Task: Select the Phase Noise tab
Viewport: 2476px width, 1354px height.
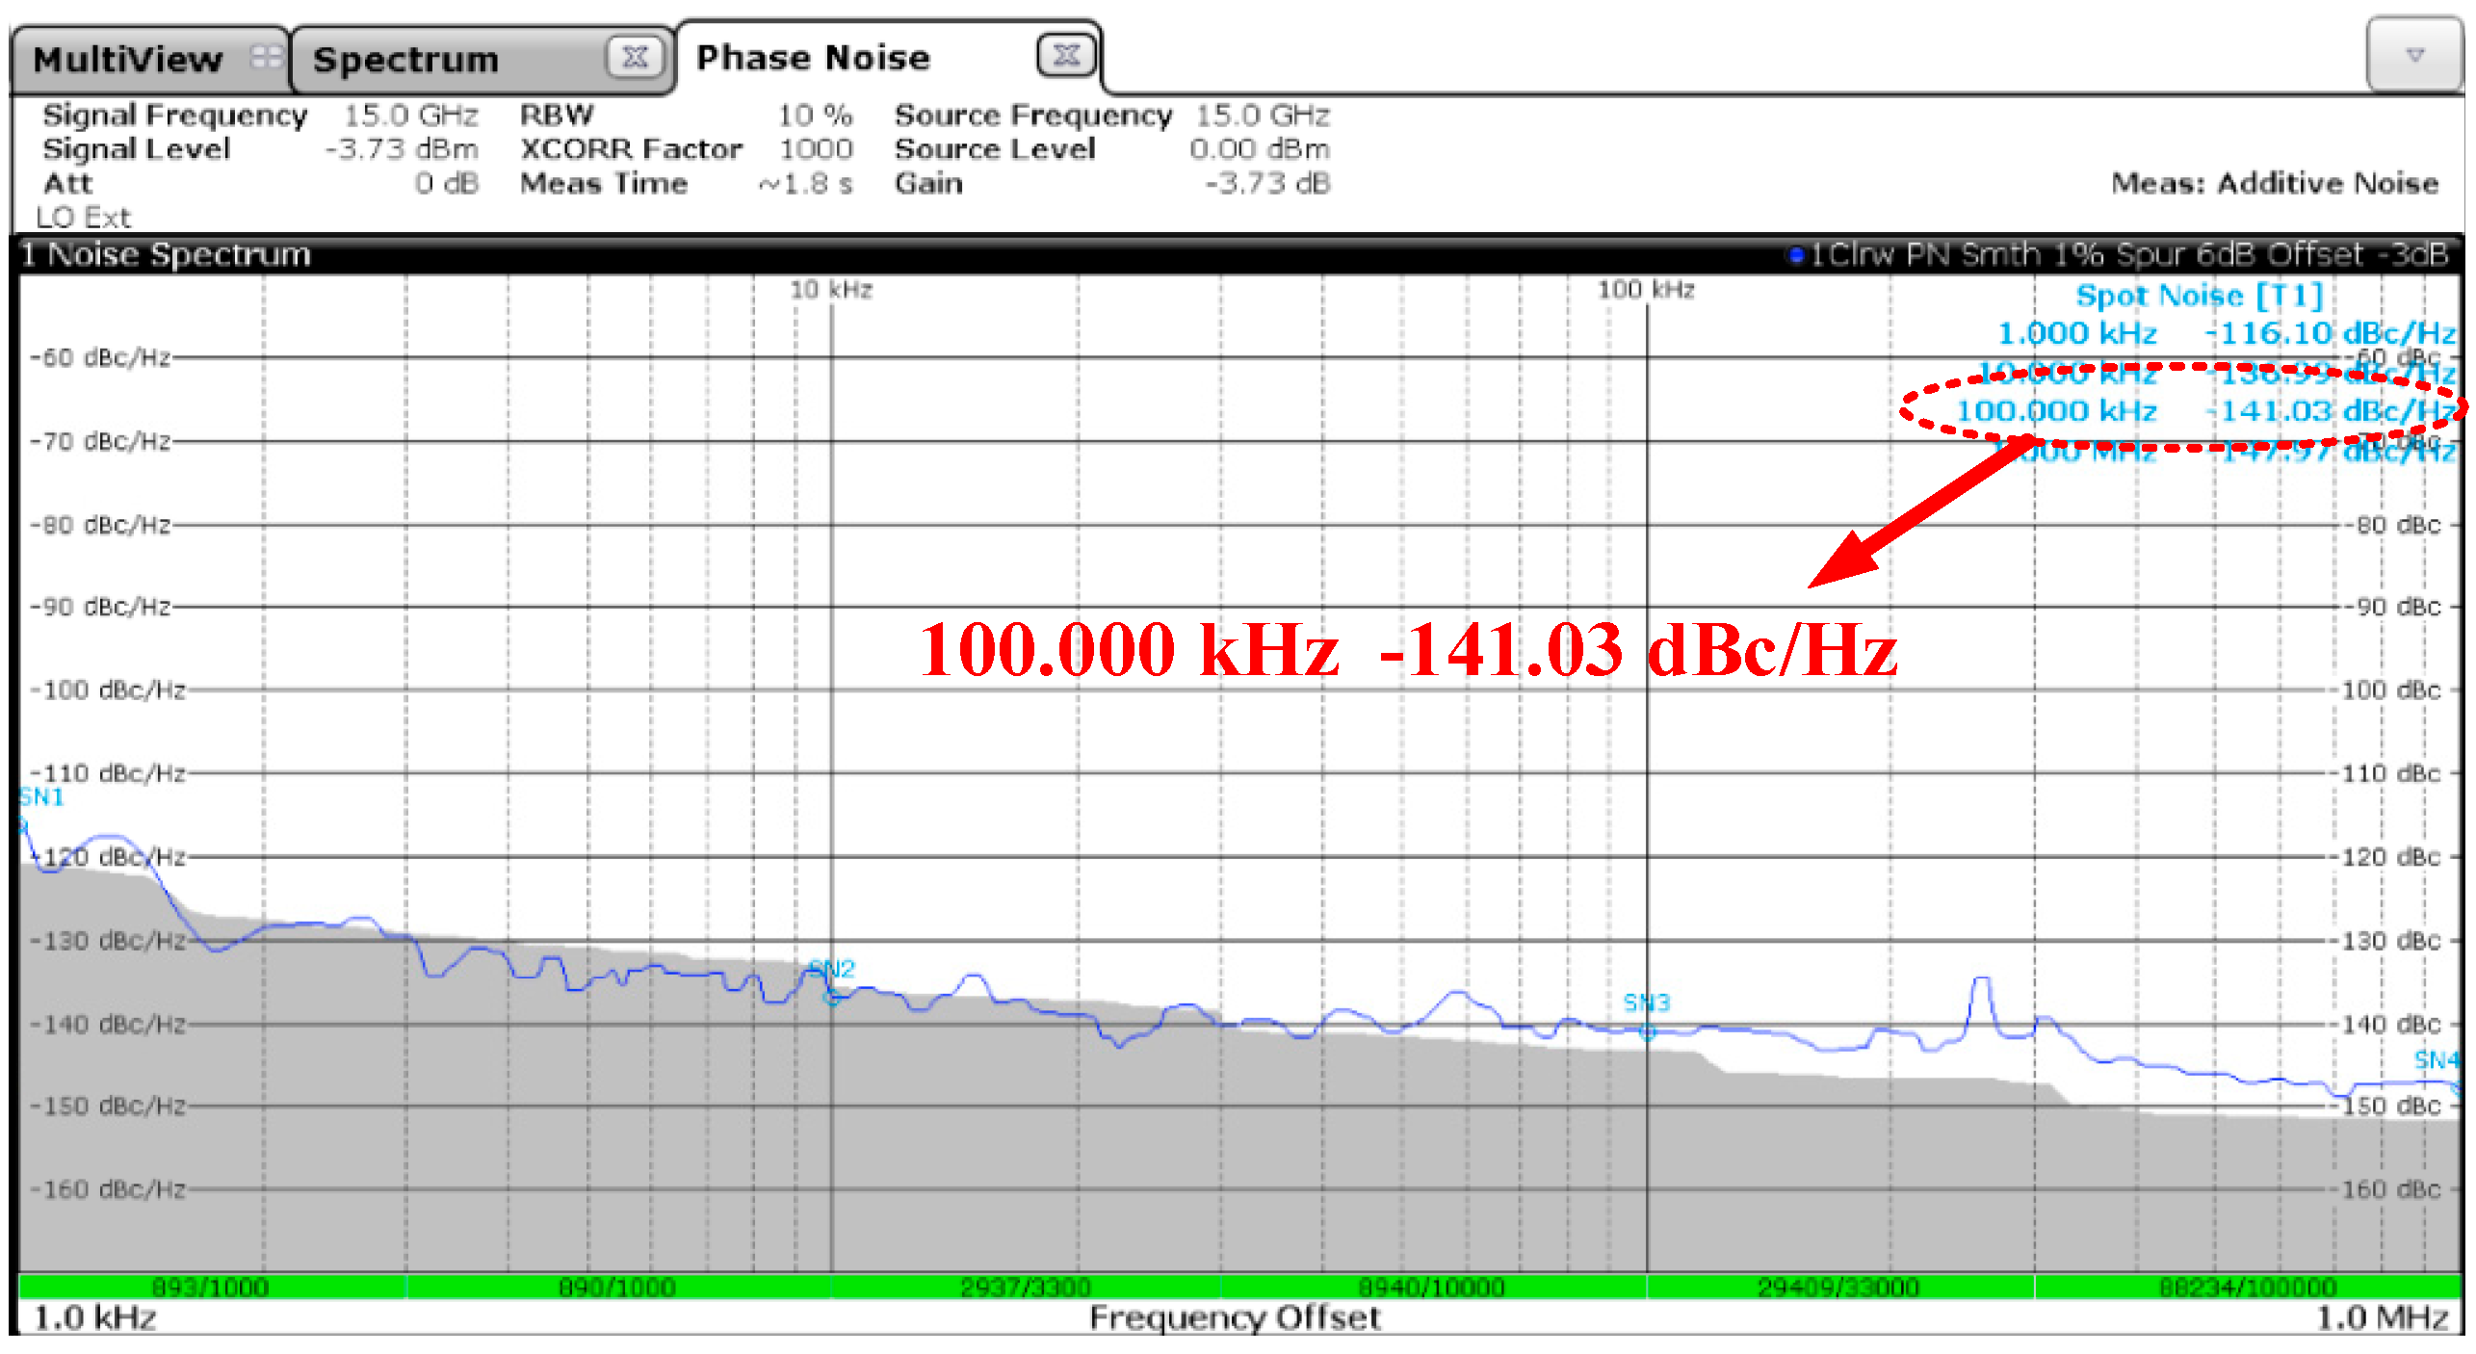Action: coord(889,58)
